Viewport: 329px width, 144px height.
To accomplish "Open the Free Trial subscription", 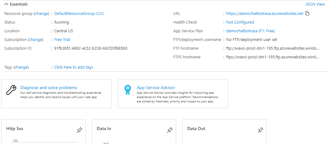I will [x=62, y=40].
